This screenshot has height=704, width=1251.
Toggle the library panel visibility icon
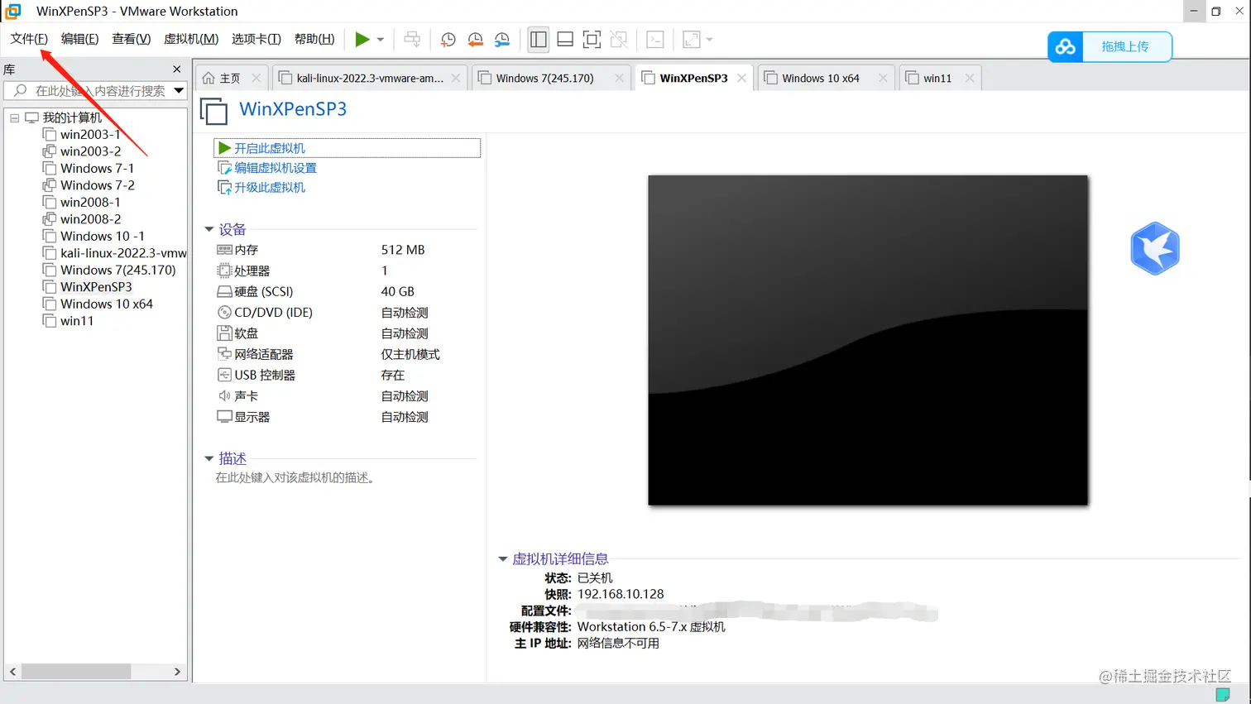point(539,39)
